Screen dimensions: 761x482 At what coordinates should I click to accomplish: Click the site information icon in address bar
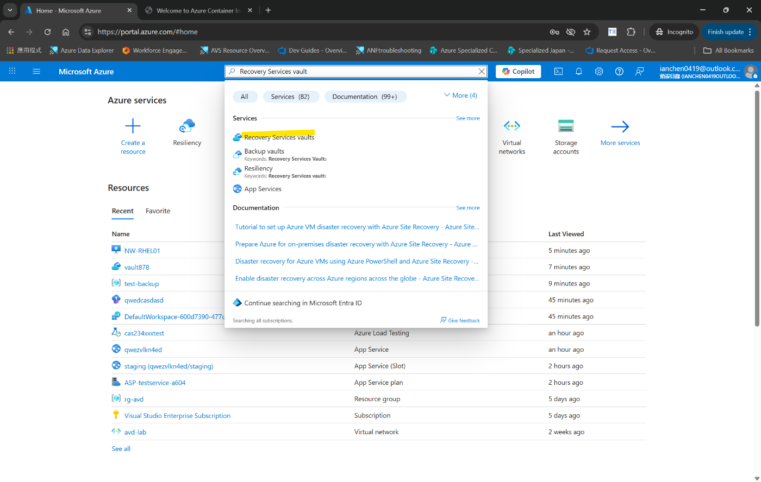click(x=88, y=32)
